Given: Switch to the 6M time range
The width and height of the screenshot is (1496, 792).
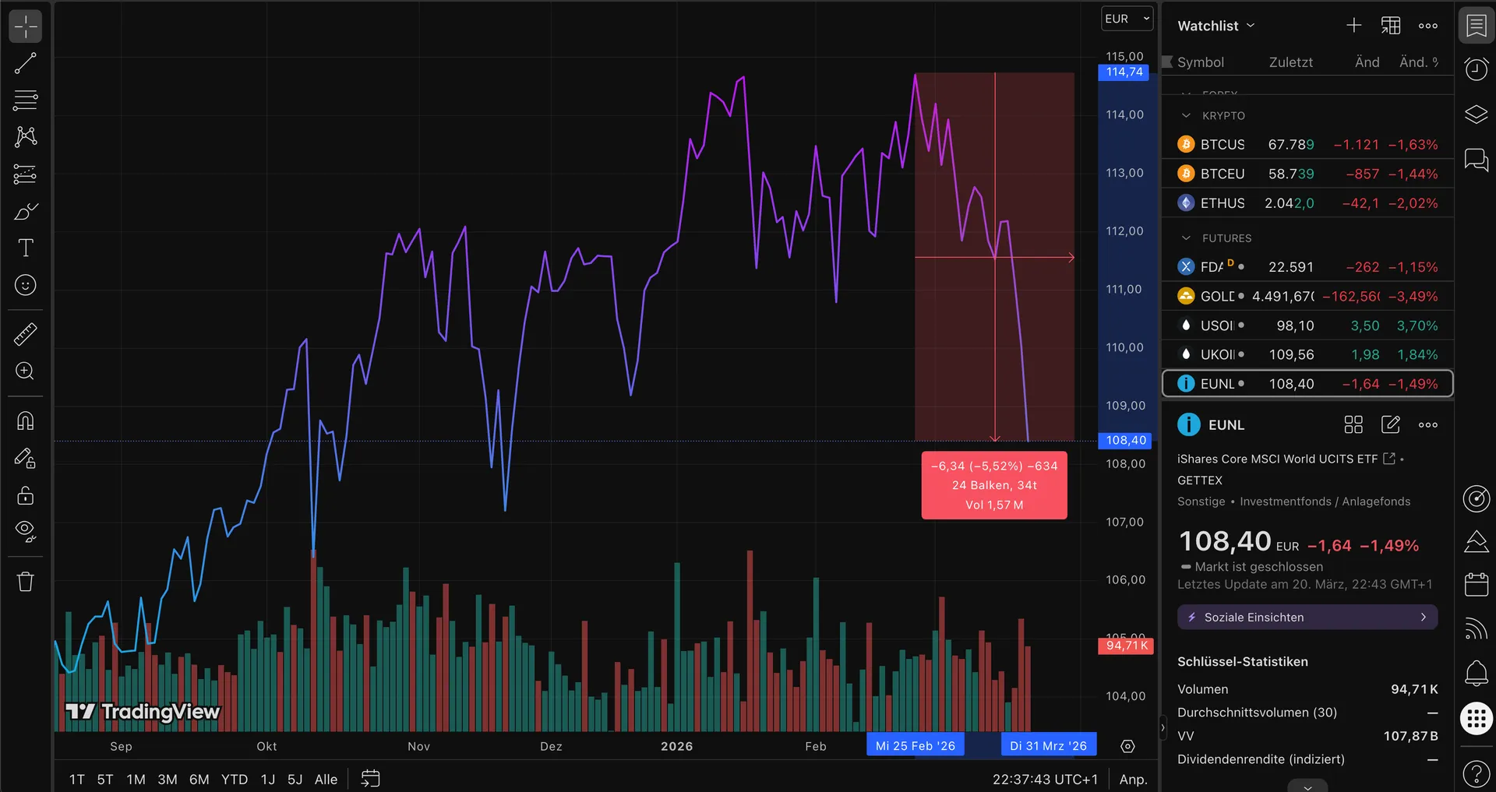Looking at the screenshot, I should pos(199,780).
